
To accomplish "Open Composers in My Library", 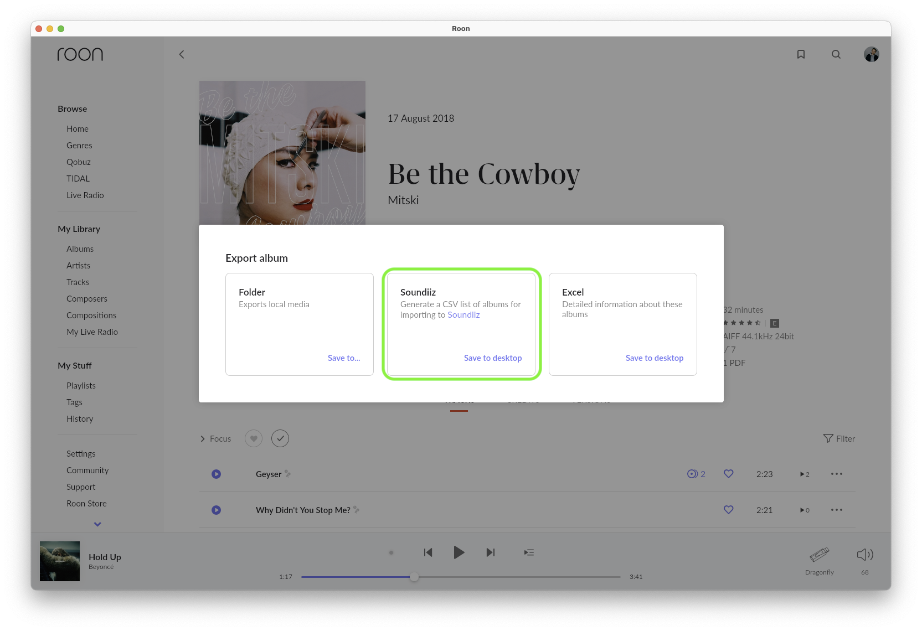I will coord(87,298).
